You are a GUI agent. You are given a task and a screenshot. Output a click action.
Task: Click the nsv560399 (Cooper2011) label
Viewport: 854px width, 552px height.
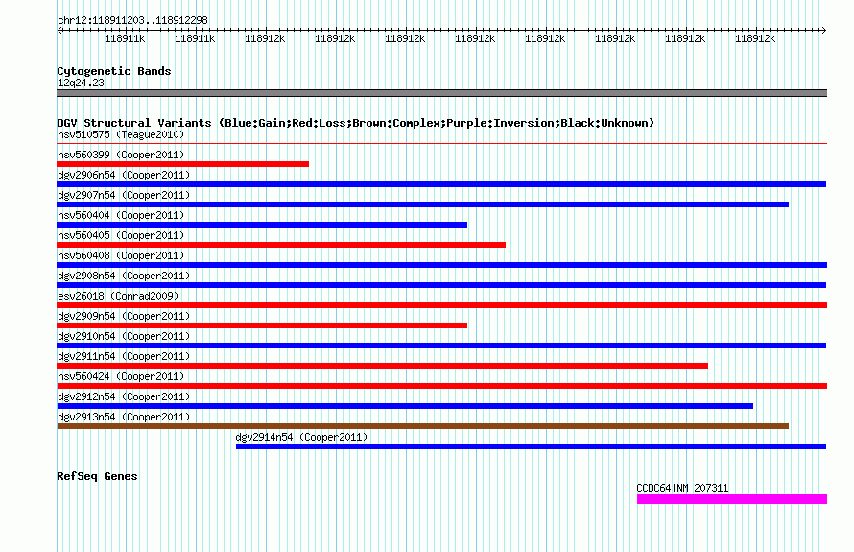point(121,155)
